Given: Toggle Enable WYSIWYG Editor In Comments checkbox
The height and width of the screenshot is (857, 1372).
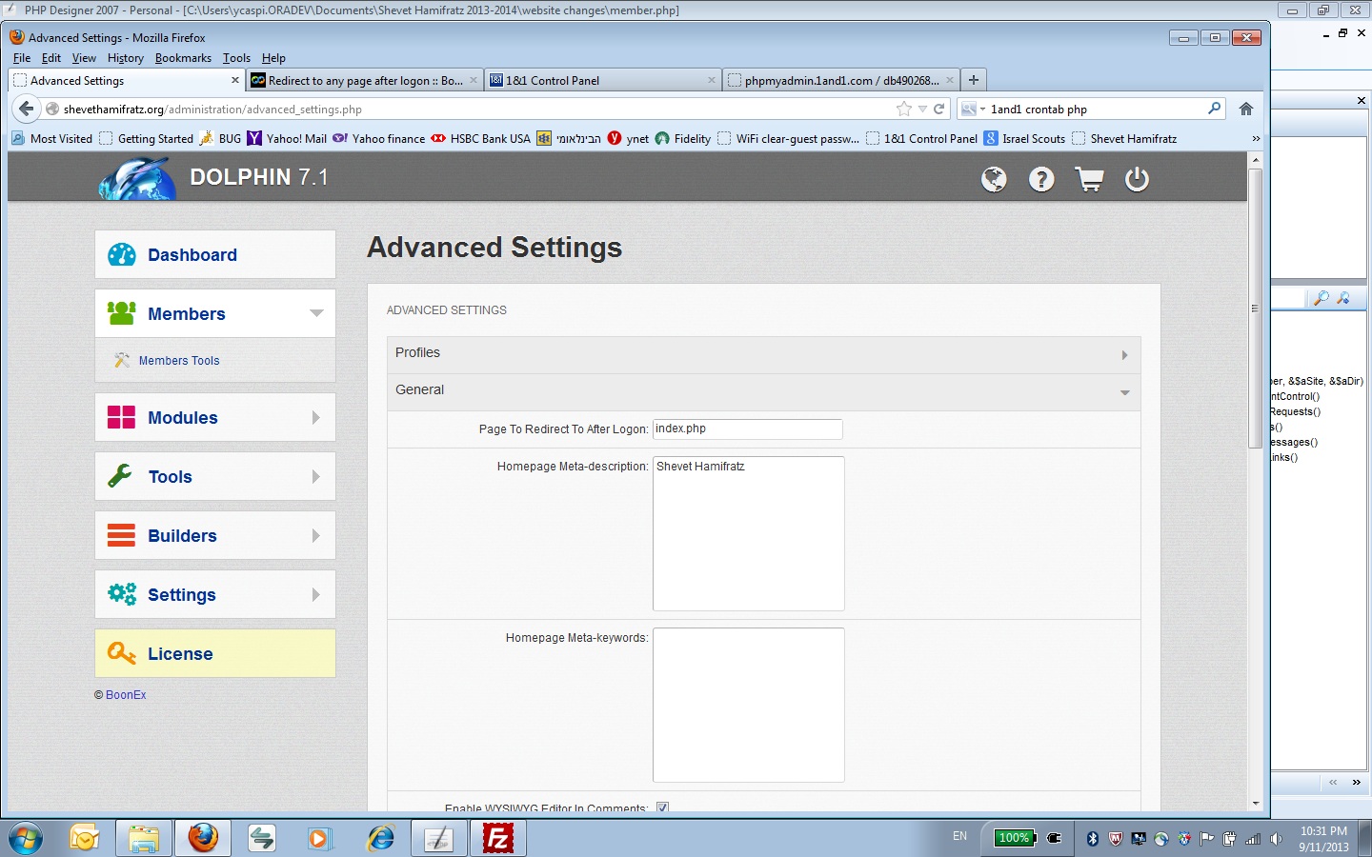Looking at the screenshot, I should point(662,807).
